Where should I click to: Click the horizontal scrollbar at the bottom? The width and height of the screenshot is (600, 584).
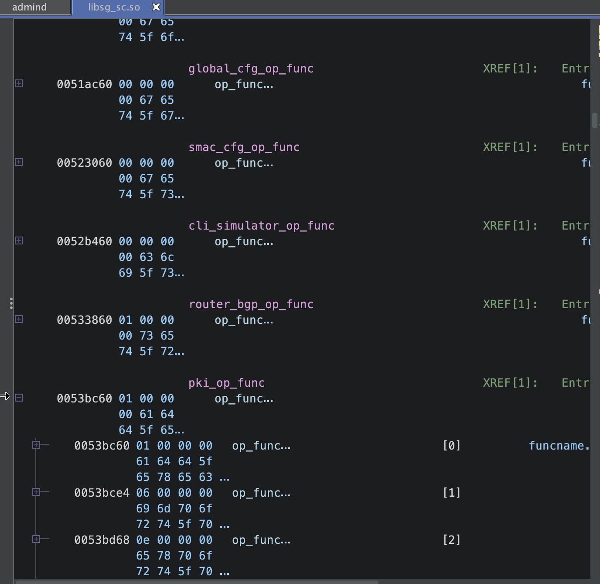point(196,582)
